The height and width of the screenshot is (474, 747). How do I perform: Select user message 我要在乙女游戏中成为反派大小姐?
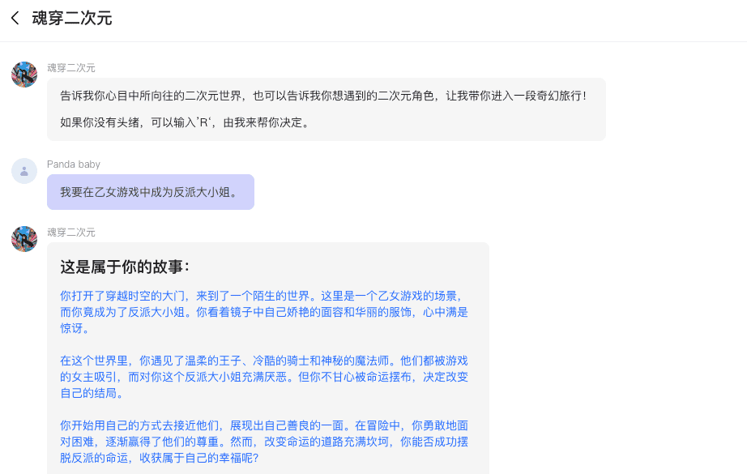pos(150,192)
